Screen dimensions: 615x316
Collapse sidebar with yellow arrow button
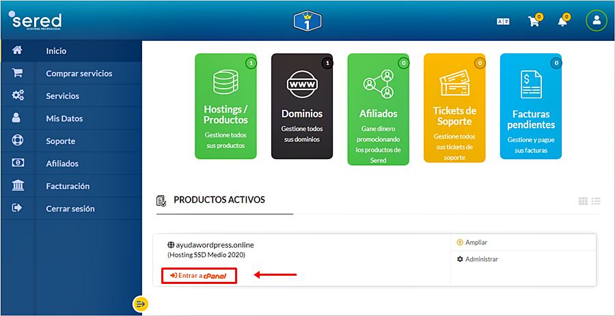point(140,304)
